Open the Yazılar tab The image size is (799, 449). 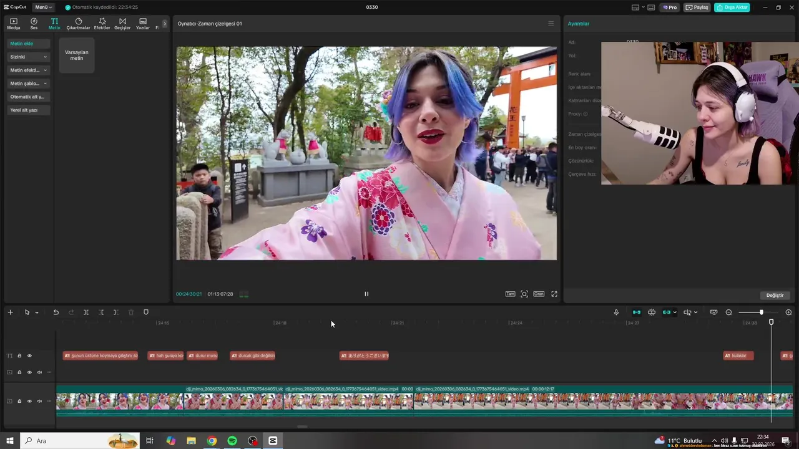[143, 24]
